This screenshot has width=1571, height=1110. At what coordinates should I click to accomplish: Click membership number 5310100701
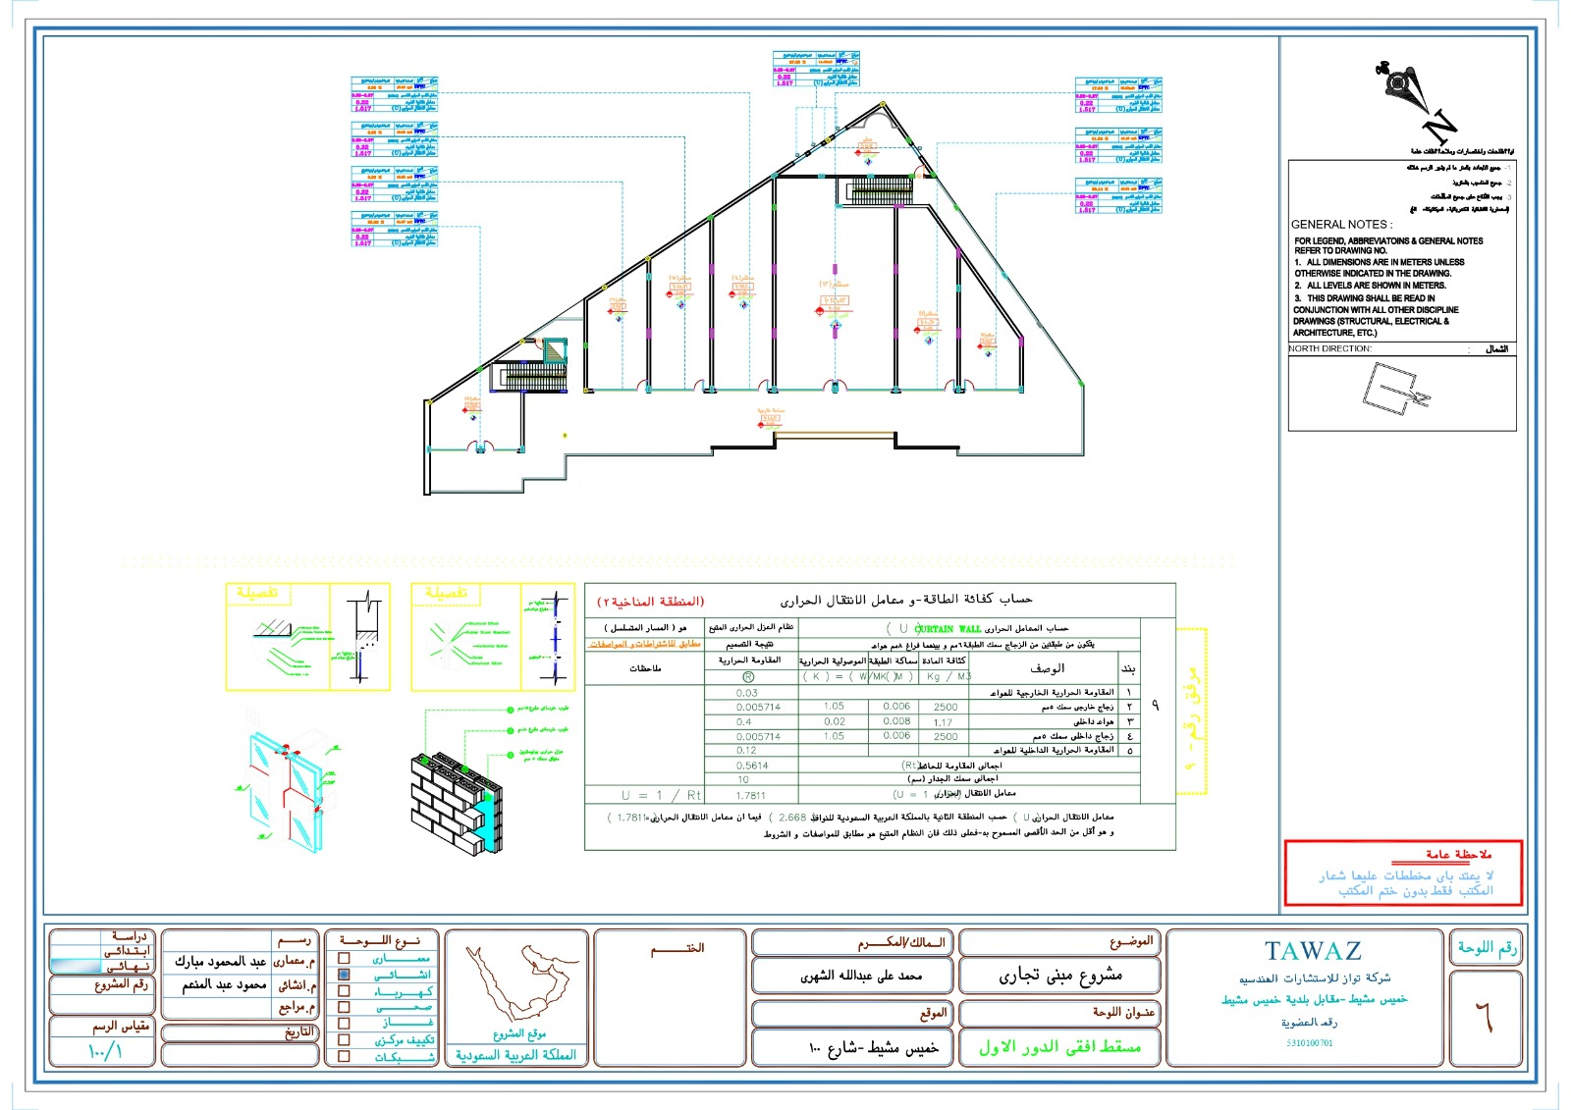(x=1310, y=1043)
